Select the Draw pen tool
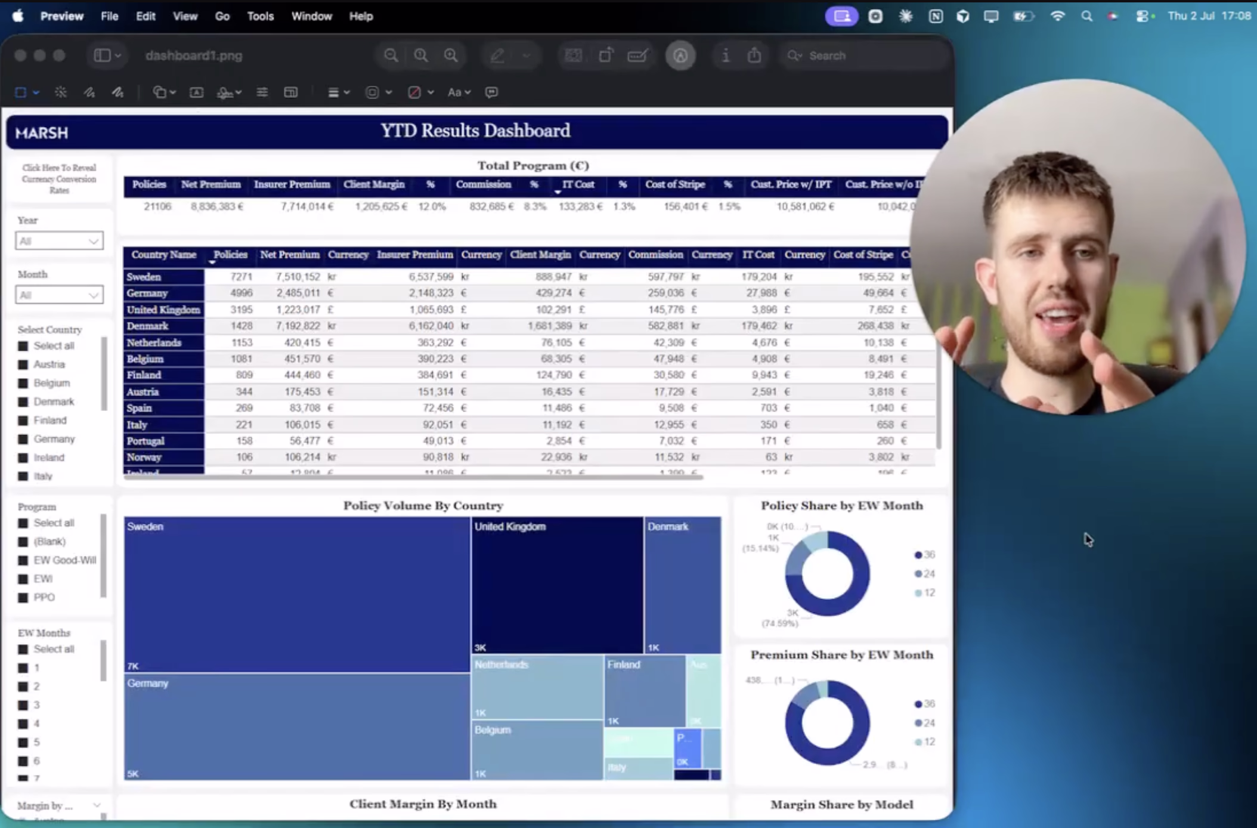1257x828 pixels. pos(118,92)
